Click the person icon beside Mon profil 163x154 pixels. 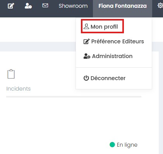[x=86, y=26]
